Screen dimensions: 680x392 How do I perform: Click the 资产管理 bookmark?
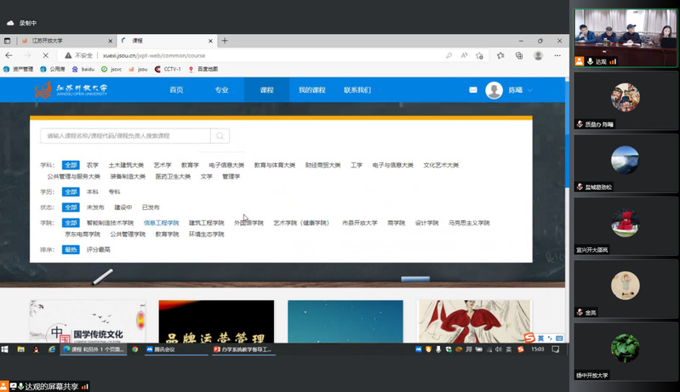pyautogui.click(x=18, y=69)
